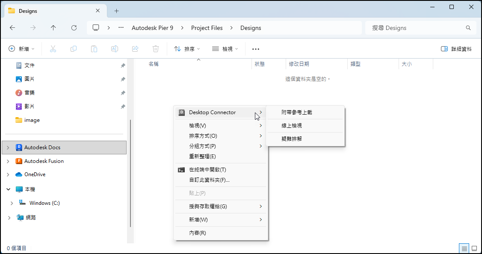Click the 搜尋 Designs search box
Screen dimensions: 482x254
point(420,28)
